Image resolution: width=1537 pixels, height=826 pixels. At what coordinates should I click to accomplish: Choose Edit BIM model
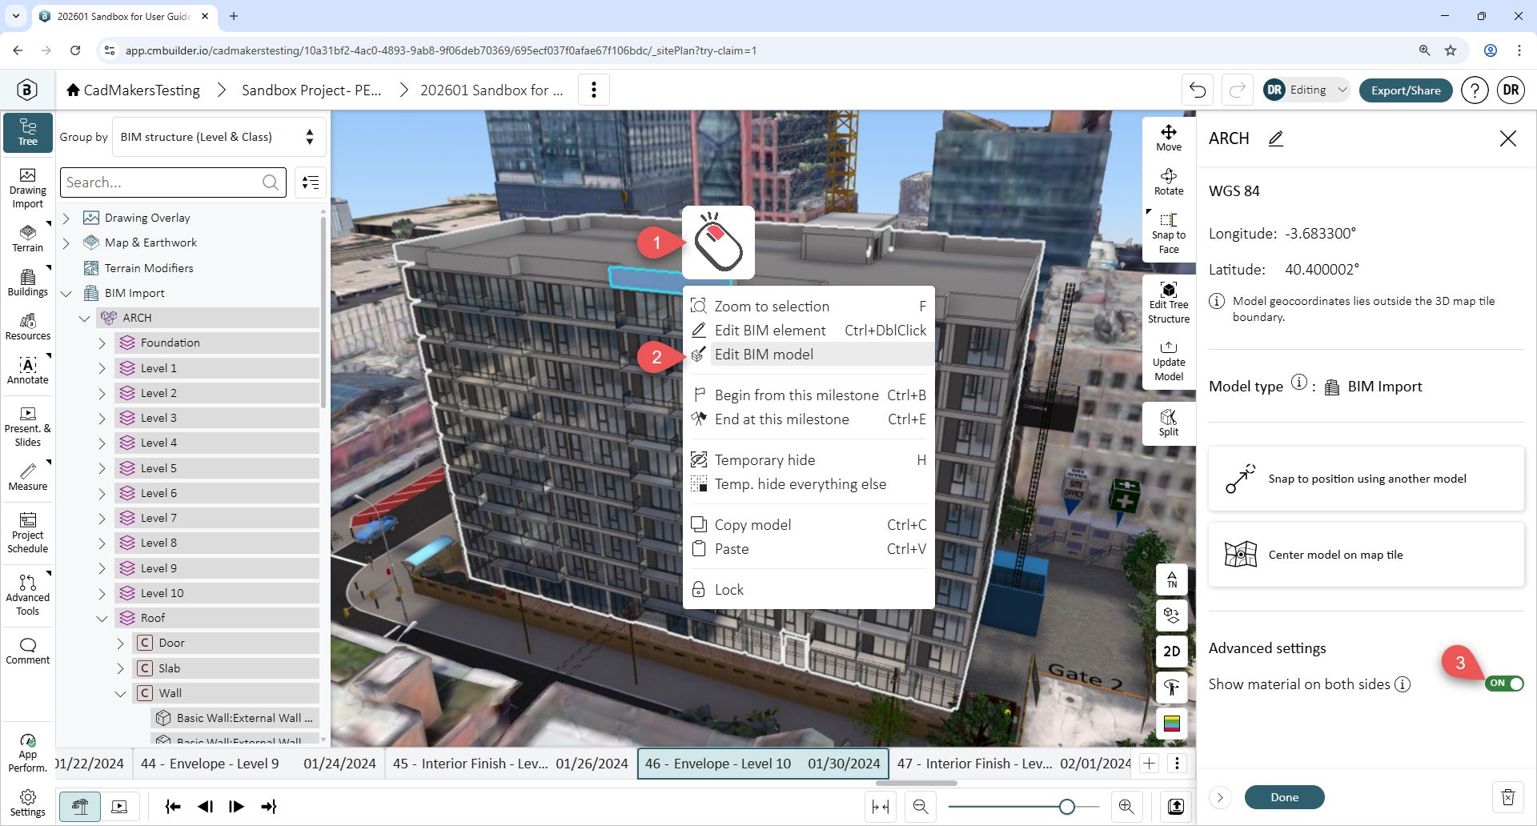pyautogui.click(x=809, y=355)
